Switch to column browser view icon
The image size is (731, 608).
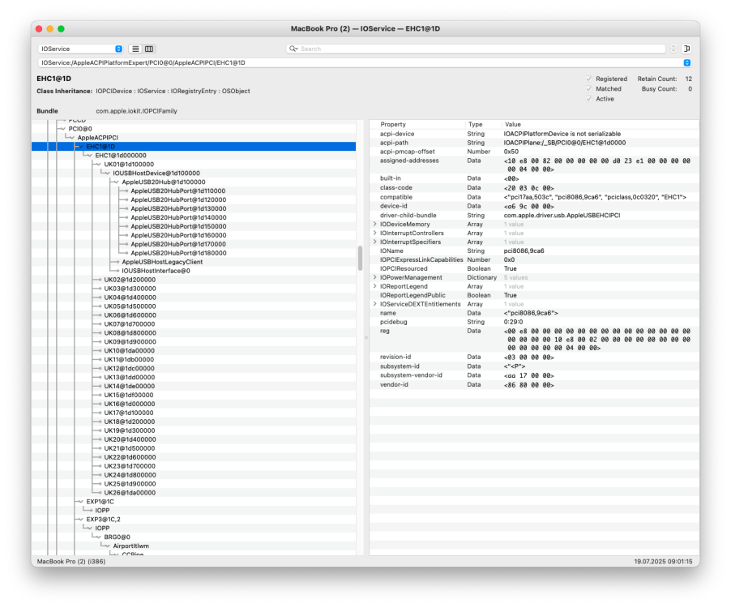tap(149, 49)
